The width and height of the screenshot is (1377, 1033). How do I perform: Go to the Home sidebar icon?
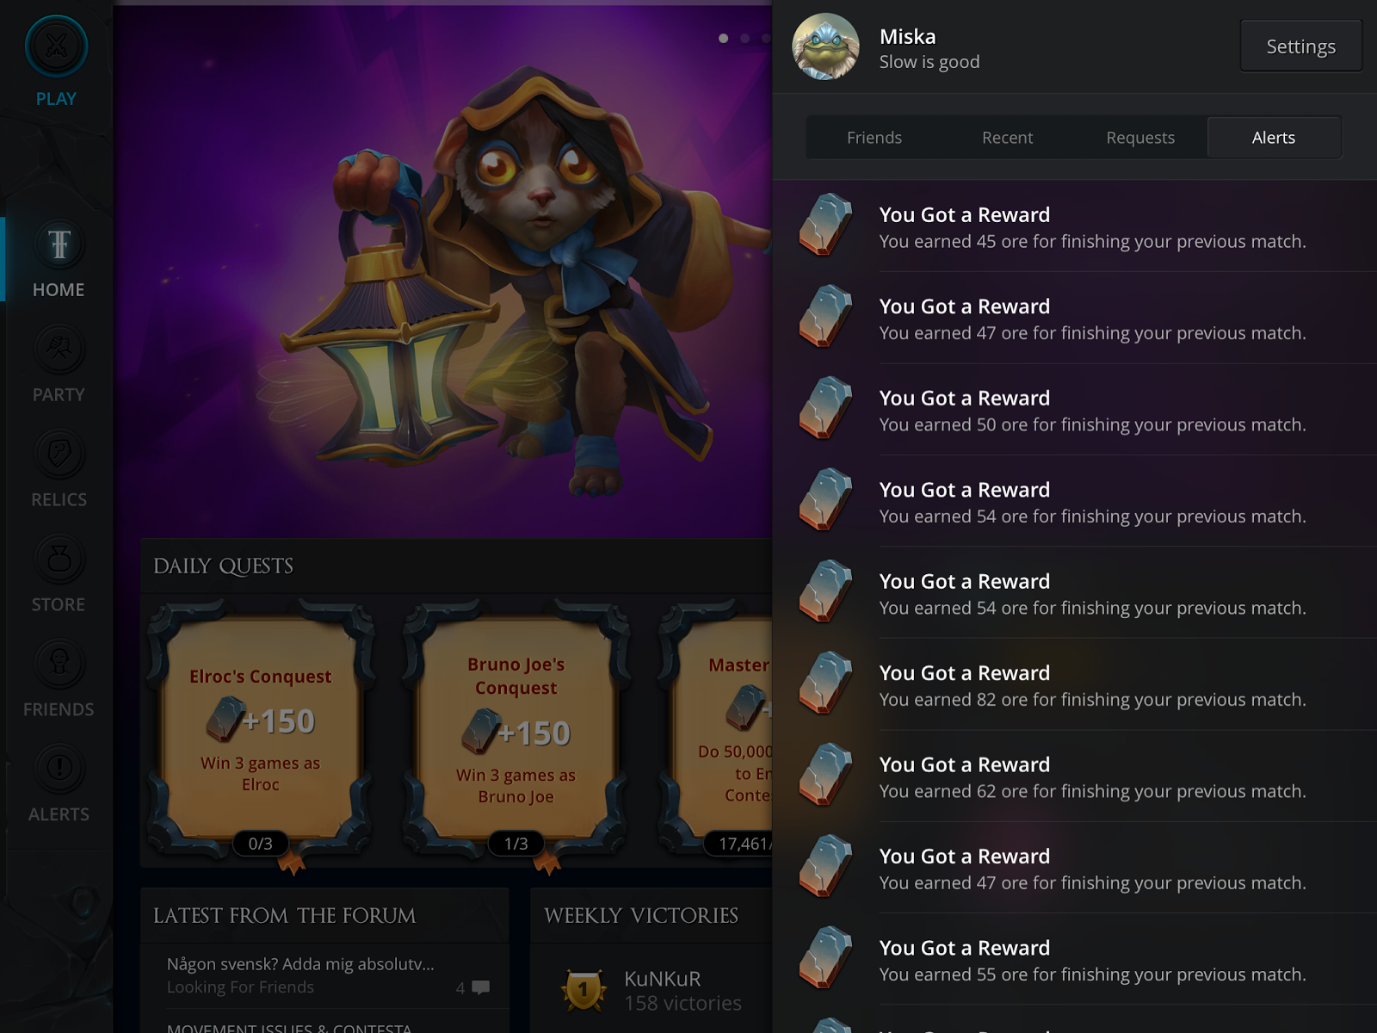click(x=59, y=244)
